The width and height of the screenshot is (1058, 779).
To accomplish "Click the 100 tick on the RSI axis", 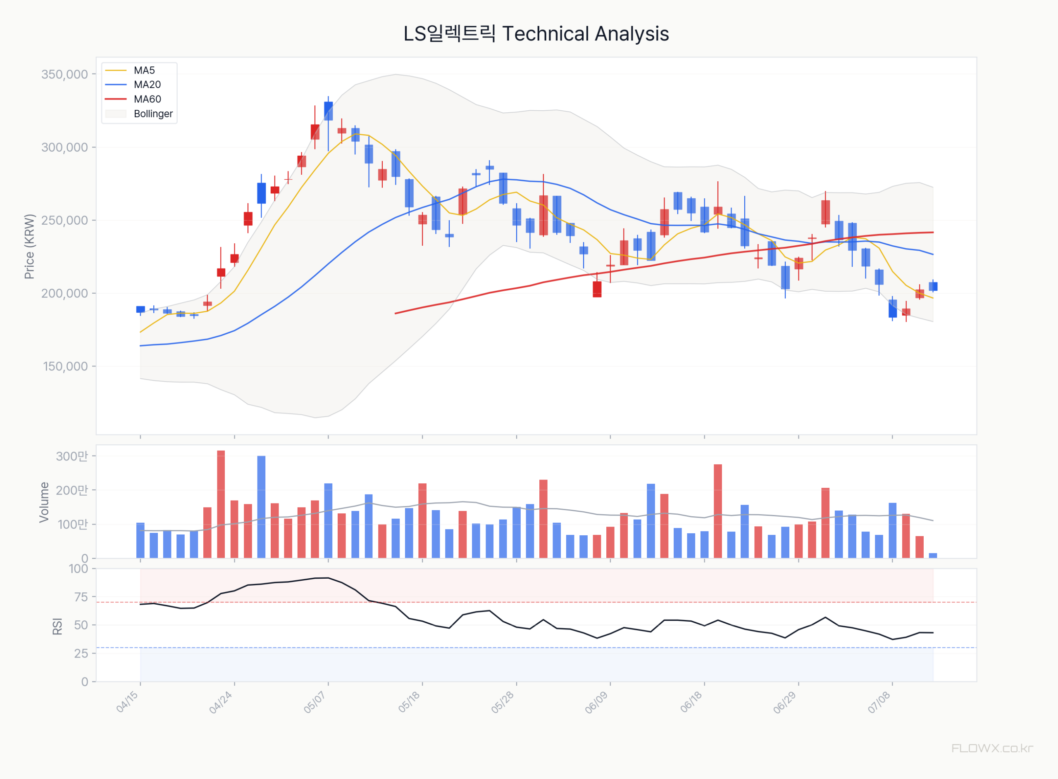I will 78,569.
